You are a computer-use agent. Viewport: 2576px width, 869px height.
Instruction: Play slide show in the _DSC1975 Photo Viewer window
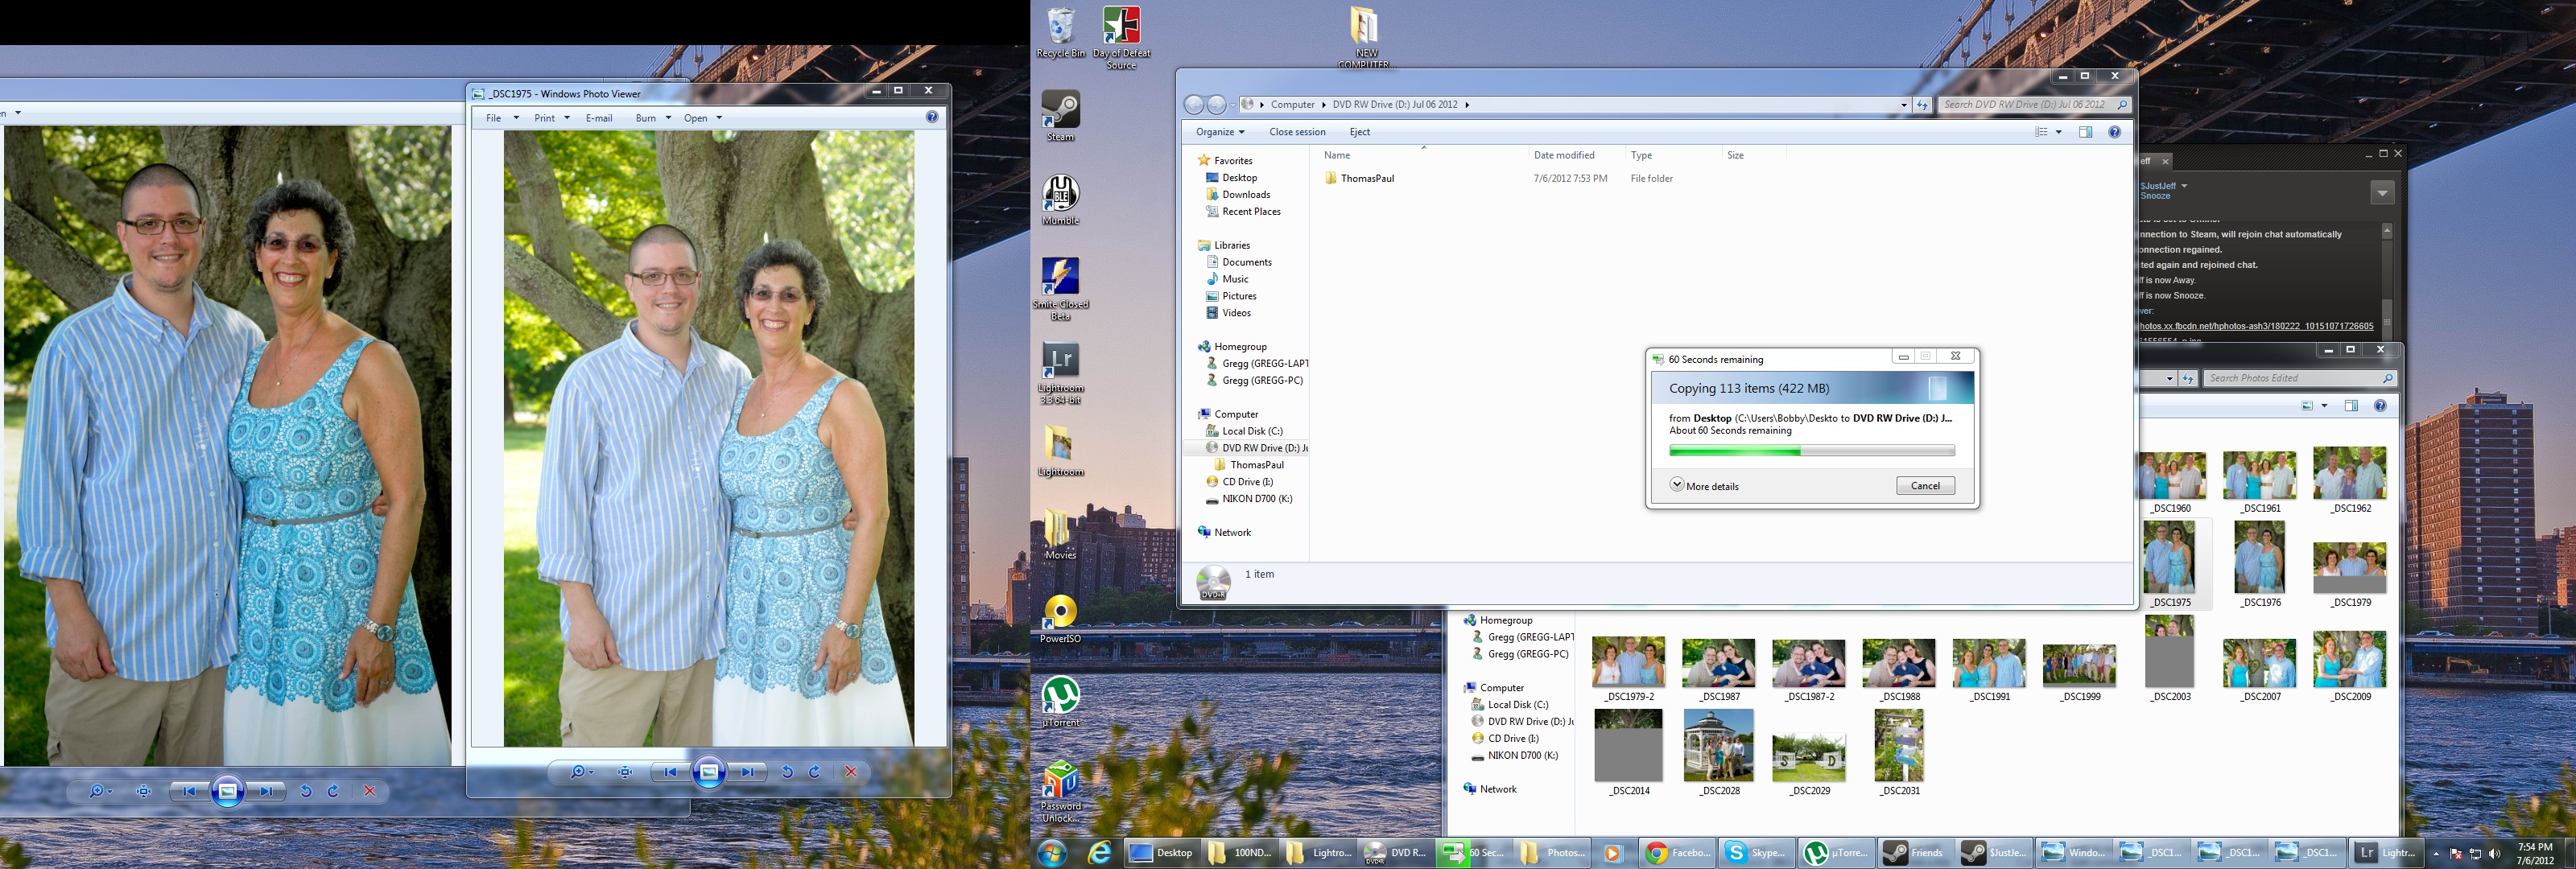pos(708,772)
